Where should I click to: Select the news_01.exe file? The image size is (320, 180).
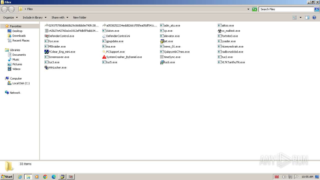coord(170,46)
